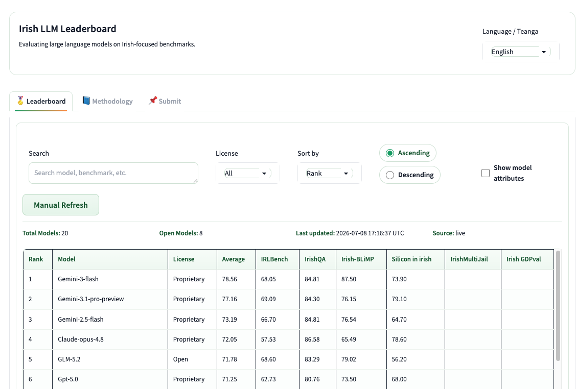Click the table's vertical scrollbar thumb
This screenshot has width=576, height=389.
coord(558,305)
